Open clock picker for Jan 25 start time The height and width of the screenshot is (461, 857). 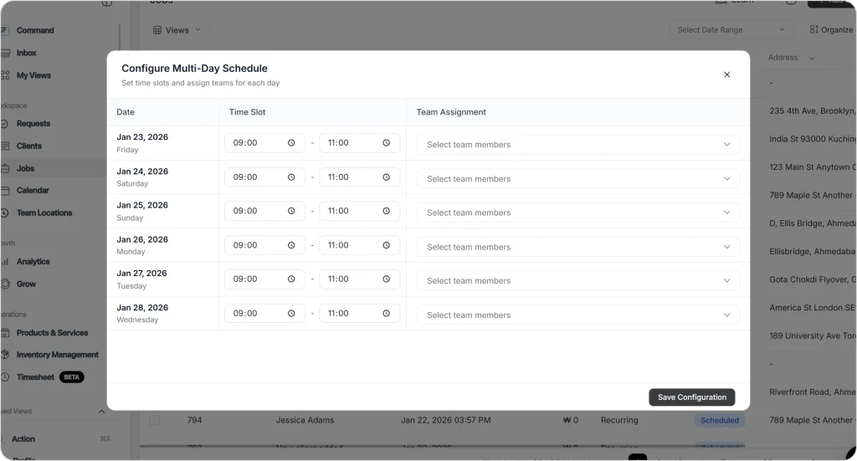click(291, 211)
